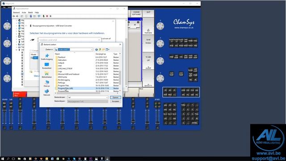The image size is (286, 161).
Task: Open Bestand menu in Apparaatbeheer
Action: pos(16,13)
